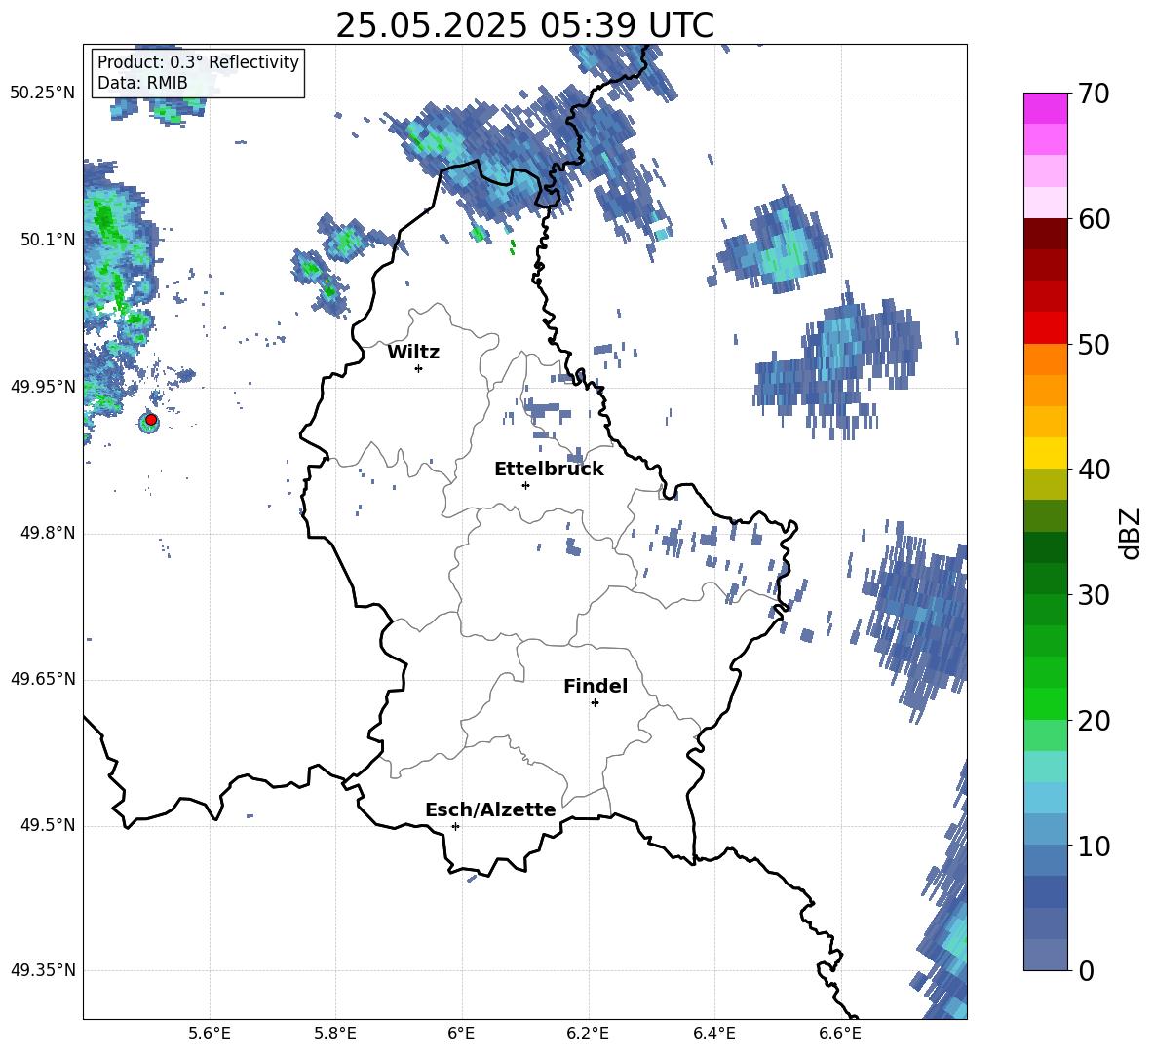
Task: Click the 20 value on colorbar
Action: [x=1094, y=721]
